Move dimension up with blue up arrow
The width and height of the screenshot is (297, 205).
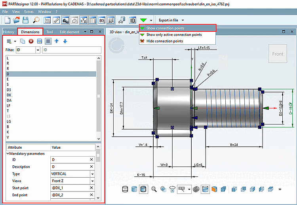point(57,41)
